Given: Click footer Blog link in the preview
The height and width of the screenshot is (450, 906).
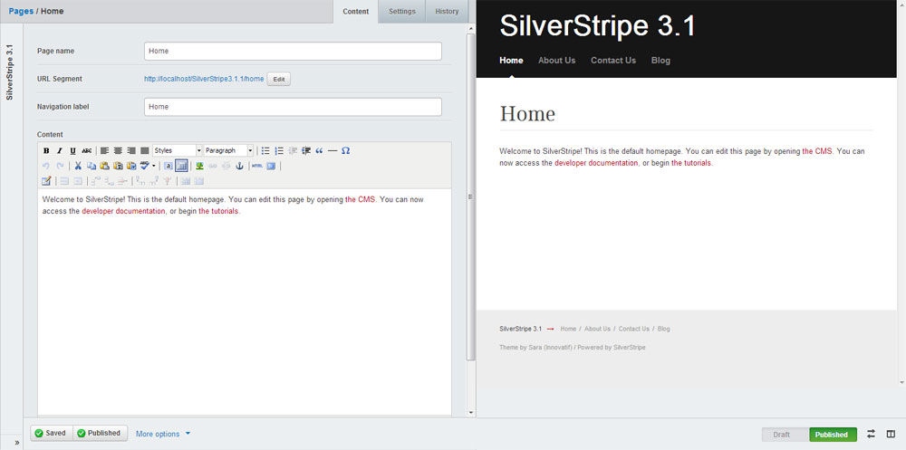Looking at the screenshot, I should click(x=663, y=329).
